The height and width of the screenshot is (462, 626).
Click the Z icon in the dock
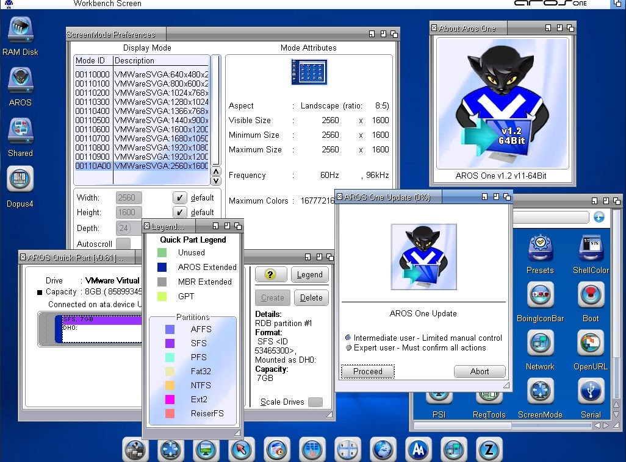(x=488, y=450)
